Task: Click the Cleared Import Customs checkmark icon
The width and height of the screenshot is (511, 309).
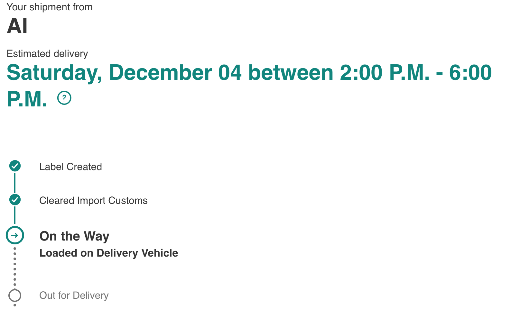Action: coord(15,200)
